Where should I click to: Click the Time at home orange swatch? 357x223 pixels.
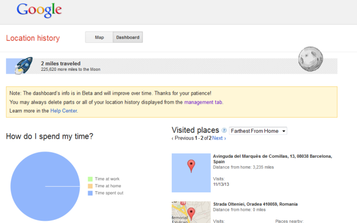(x=90, y=186)
